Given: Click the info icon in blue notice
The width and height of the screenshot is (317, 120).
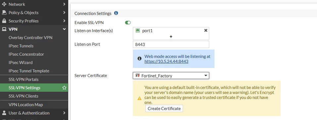Looking at the screenshot, I should coord(139,59).
